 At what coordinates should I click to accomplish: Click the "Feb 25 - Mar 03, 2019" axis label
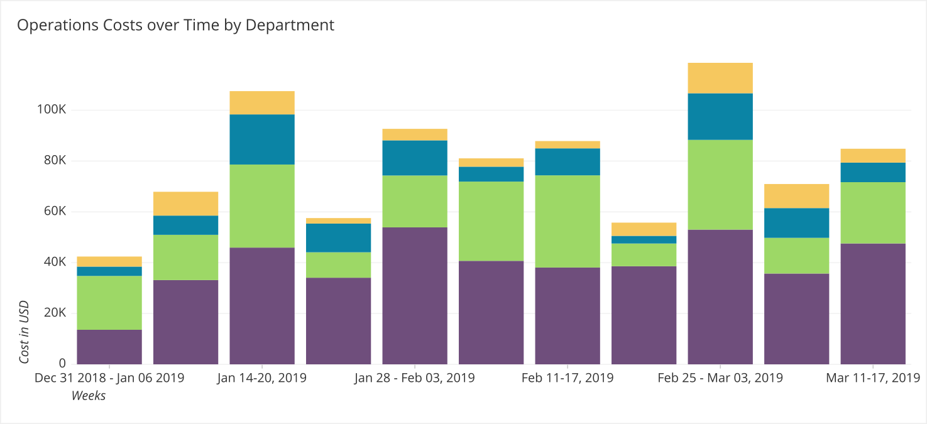pos(720,378)
